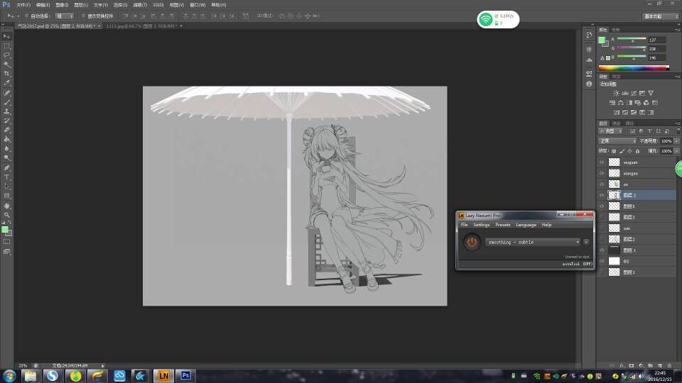Select the waiguan layer
Screen dimensions: 682x383
[x=637, y=162]
